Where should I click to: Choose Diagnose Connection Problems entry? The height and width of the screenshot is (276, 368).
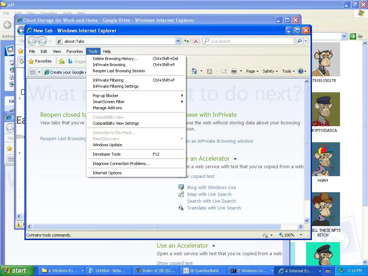coord(136,164)
